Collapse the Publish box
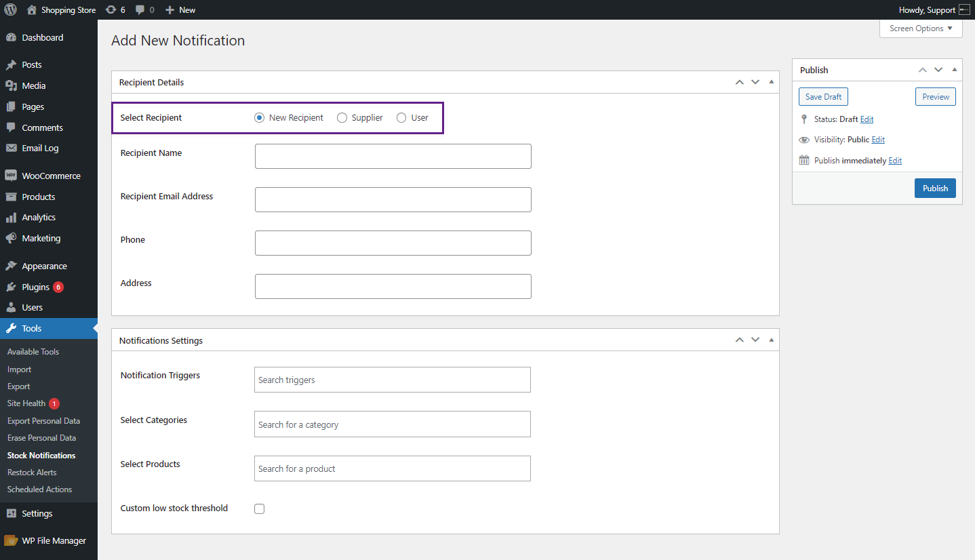The image size is (975, 560). click(x=954, y=70)
